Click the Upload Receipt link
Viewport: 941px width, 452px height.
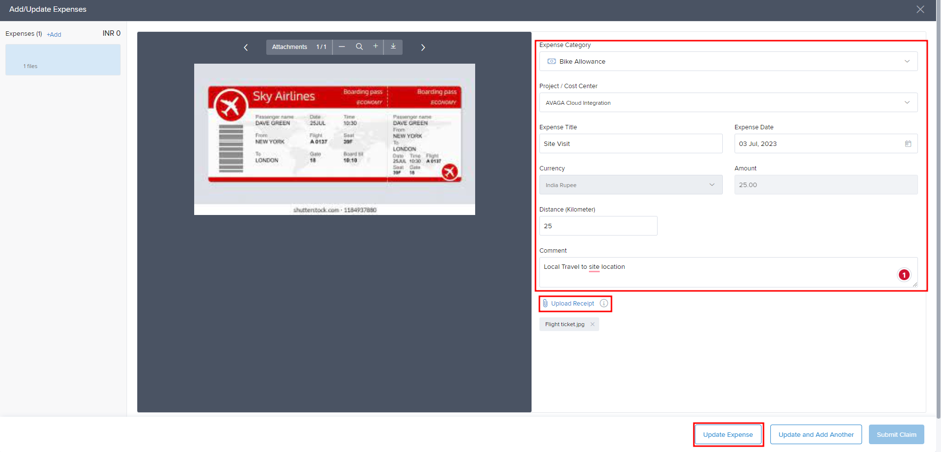(572, 304)
